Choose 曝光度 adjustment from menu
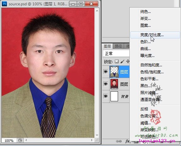Screen dimensions: 181x146 [147, 56]
